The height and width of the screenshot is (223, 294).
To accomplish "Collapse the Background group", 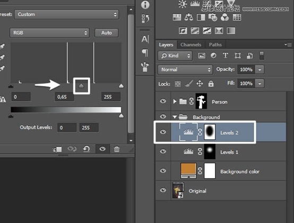I will click(175, 117).
